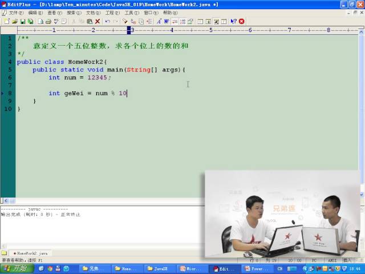Click the class name HomeWork2
This screenshot has height=274, width=365.
[85, 62]
